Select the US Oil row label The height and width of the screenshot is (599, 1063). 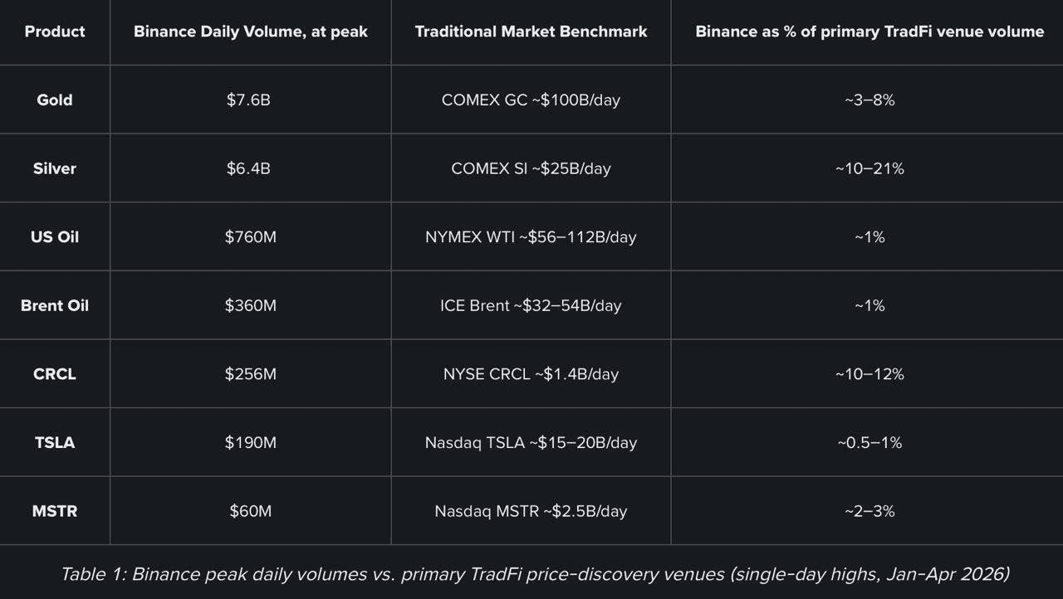(55, 236)
